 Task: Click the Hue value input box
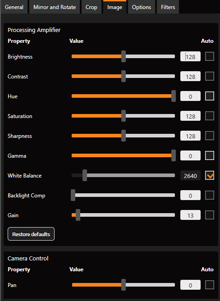[x=190, y=96]
